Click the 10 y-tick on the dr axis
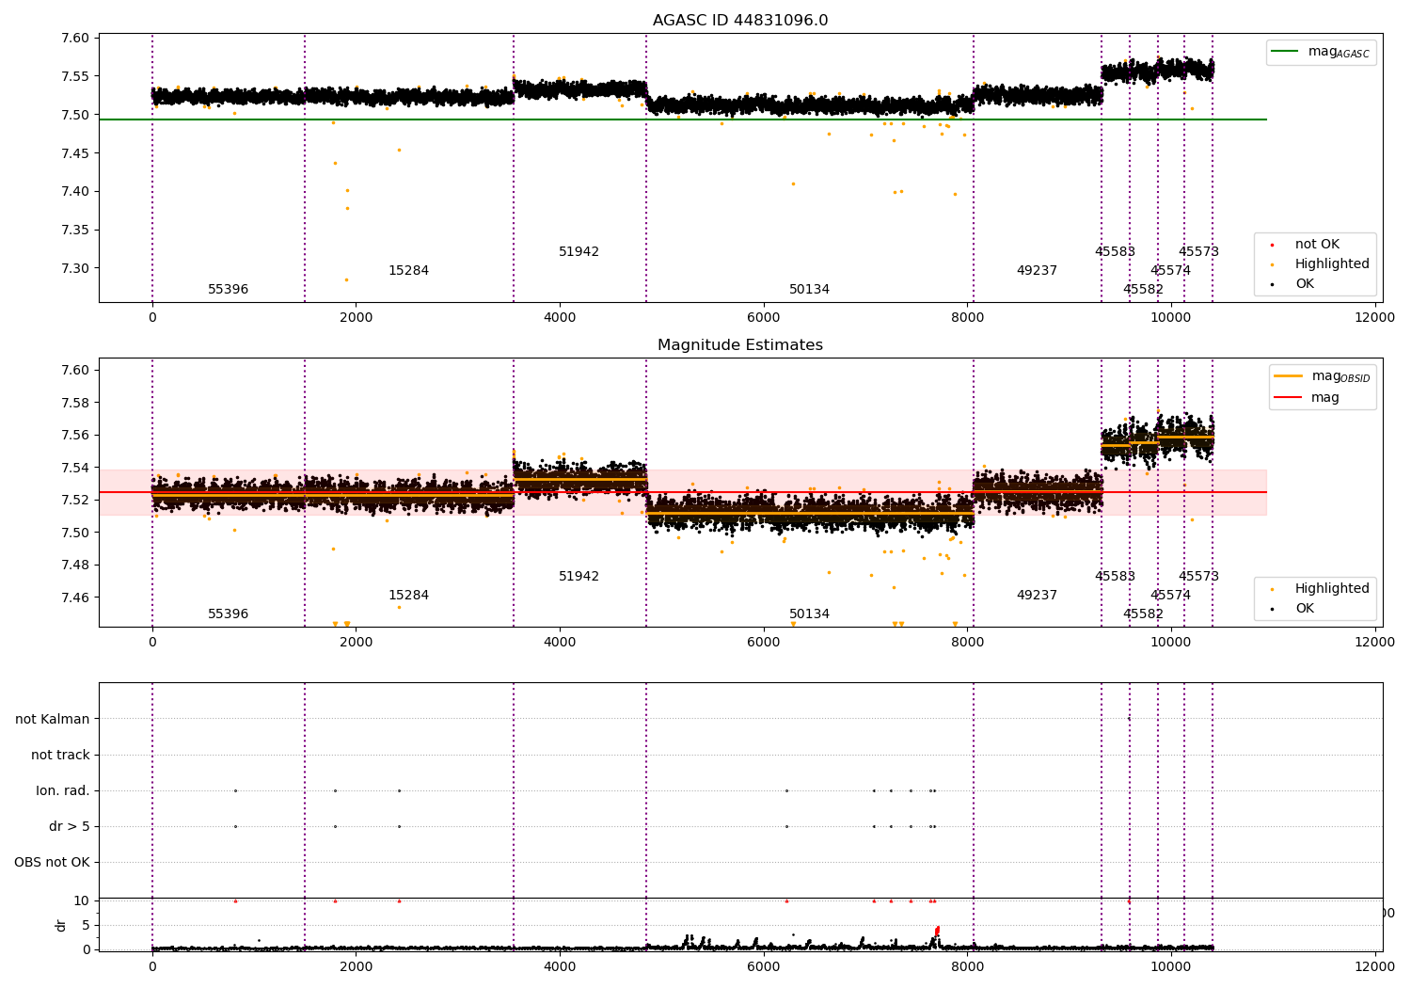This screenshot has height=988, width=1411. [x=82, y=901]
